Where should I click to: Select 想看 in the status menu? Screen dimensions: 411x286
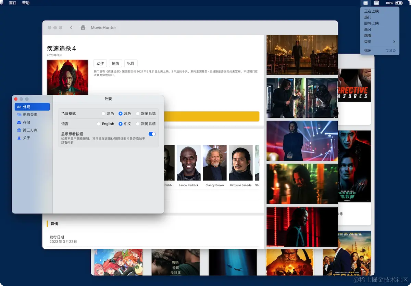(x=379, y=36)
